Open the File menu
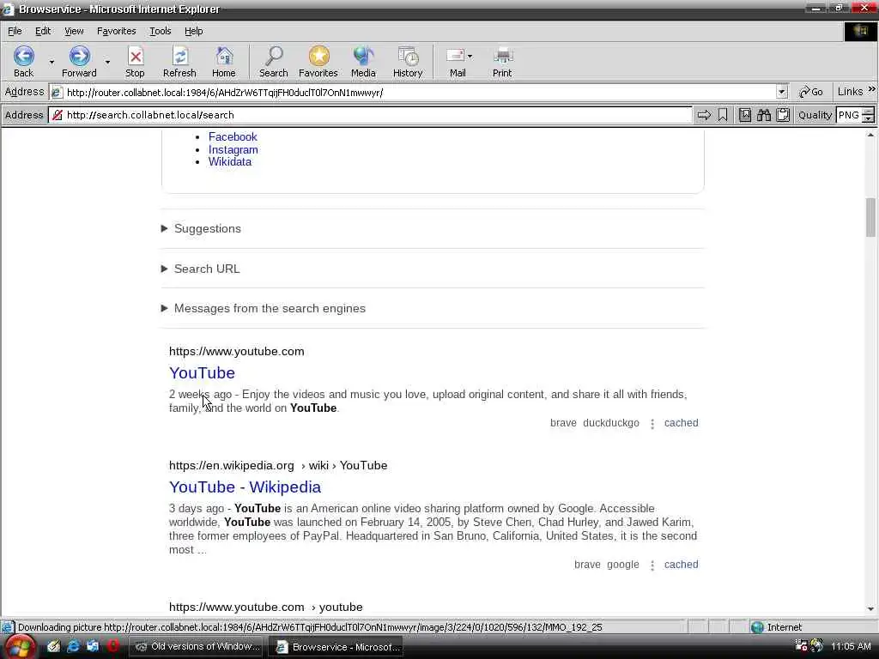This screenshot has height=659, width=879. [15, 32]
